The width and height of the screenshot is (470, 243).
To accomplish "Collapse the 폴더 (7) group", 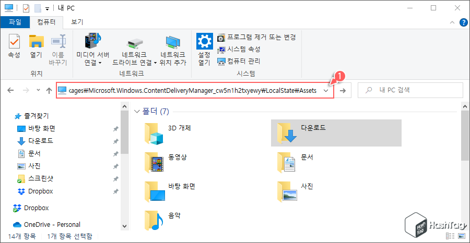I will [x=137, y=112].
